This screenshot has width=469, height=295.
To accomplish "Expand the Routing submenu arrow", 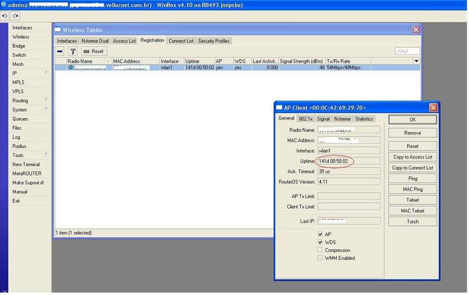I will click(46, 100).
